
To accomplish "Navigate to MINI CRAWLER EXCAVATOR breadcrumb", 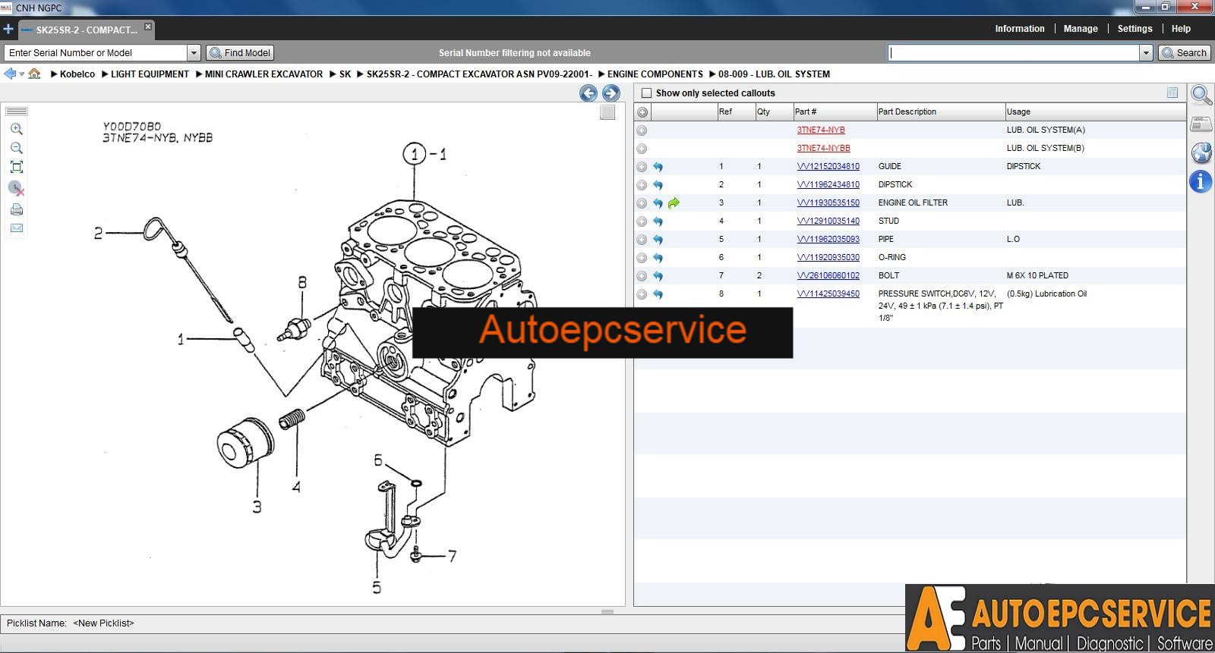I will [264, 74].
